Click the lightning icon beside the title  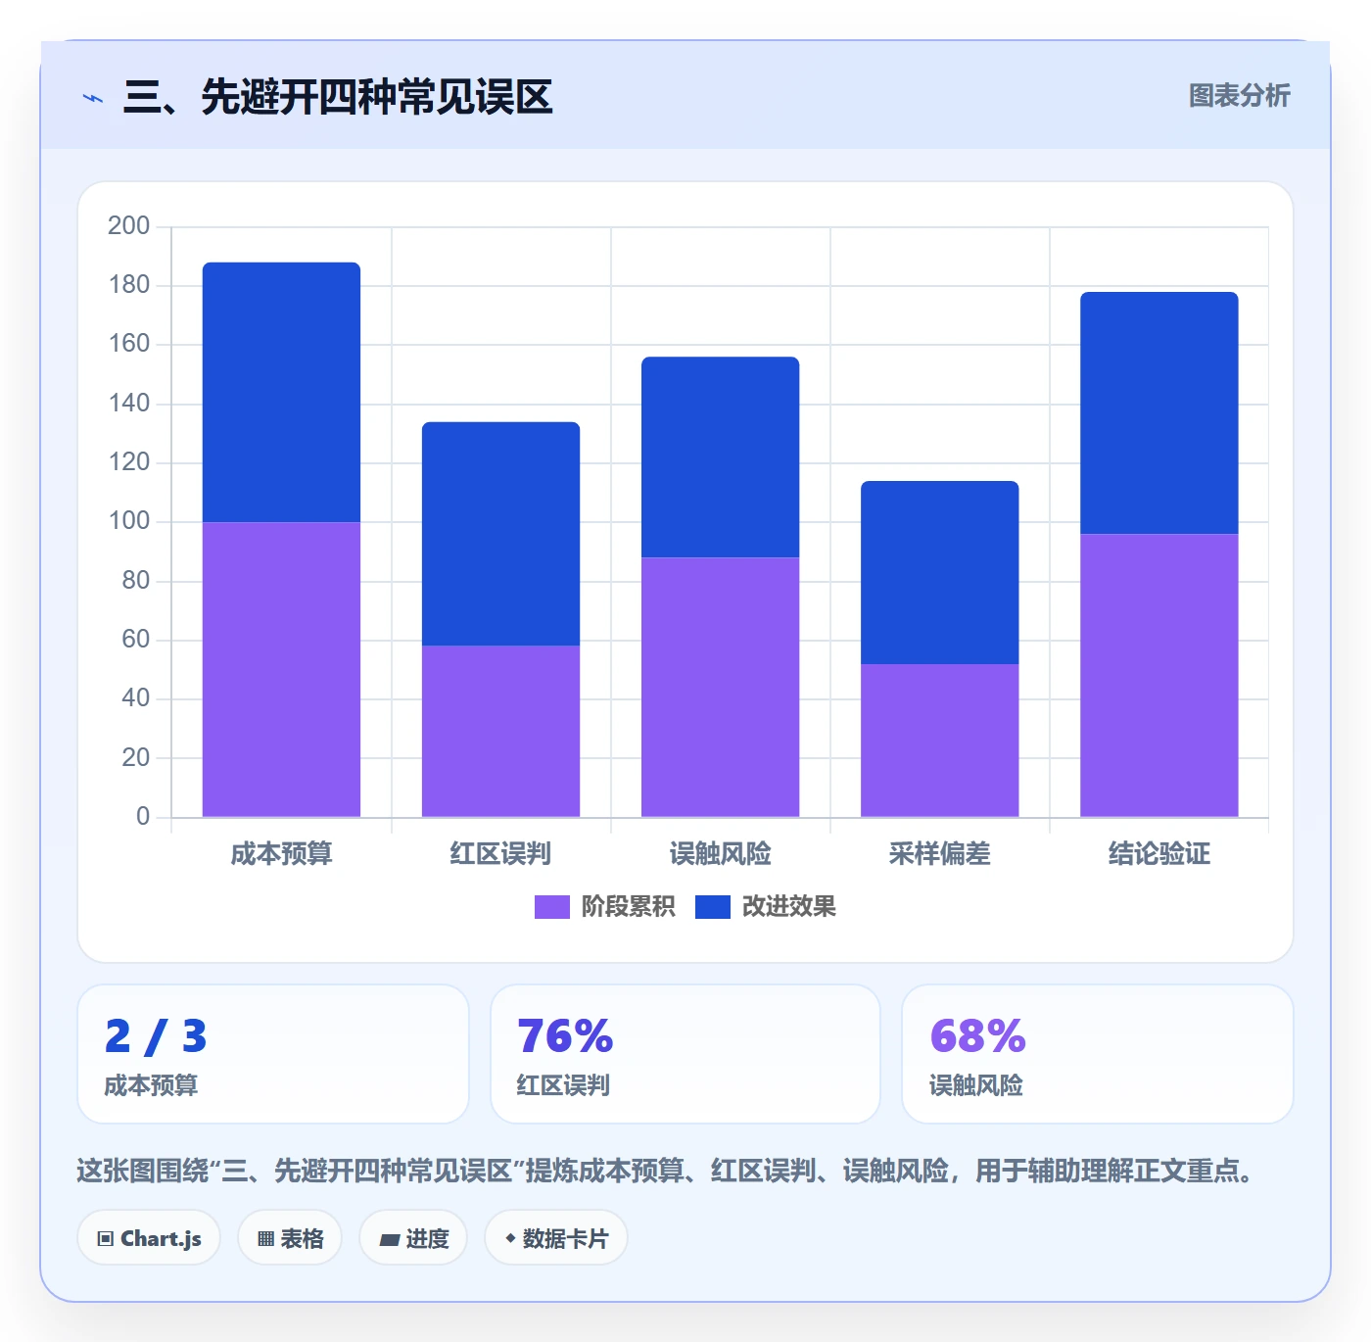(x=93, y=98)
